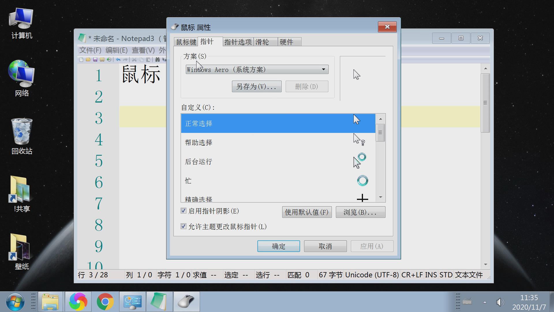Viewport: 554px width, 312px height.
Task: Toggle 允许主题更改鼠标指针 checkbox
Action: (x=184, y=226)
